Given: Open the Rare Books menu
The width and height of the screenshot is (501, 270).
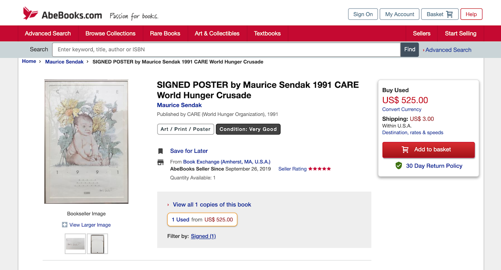Looking at the screenshot, I should 165,33.
